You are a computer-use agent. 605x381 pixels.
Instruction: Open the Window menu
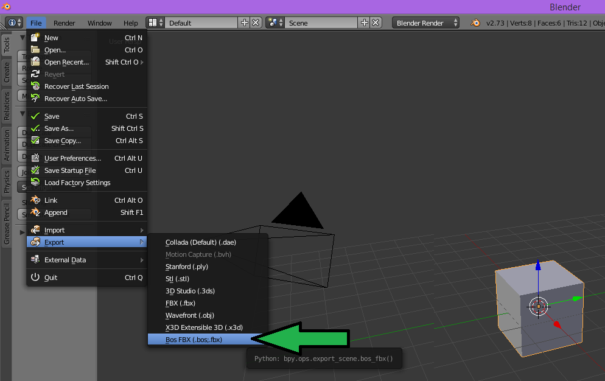[x=100, y=23]
